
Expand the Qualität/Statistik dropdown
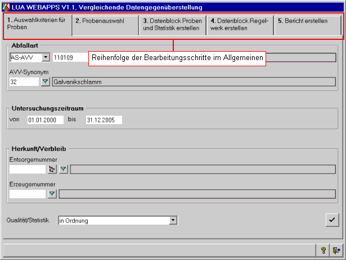coord(173,221)
